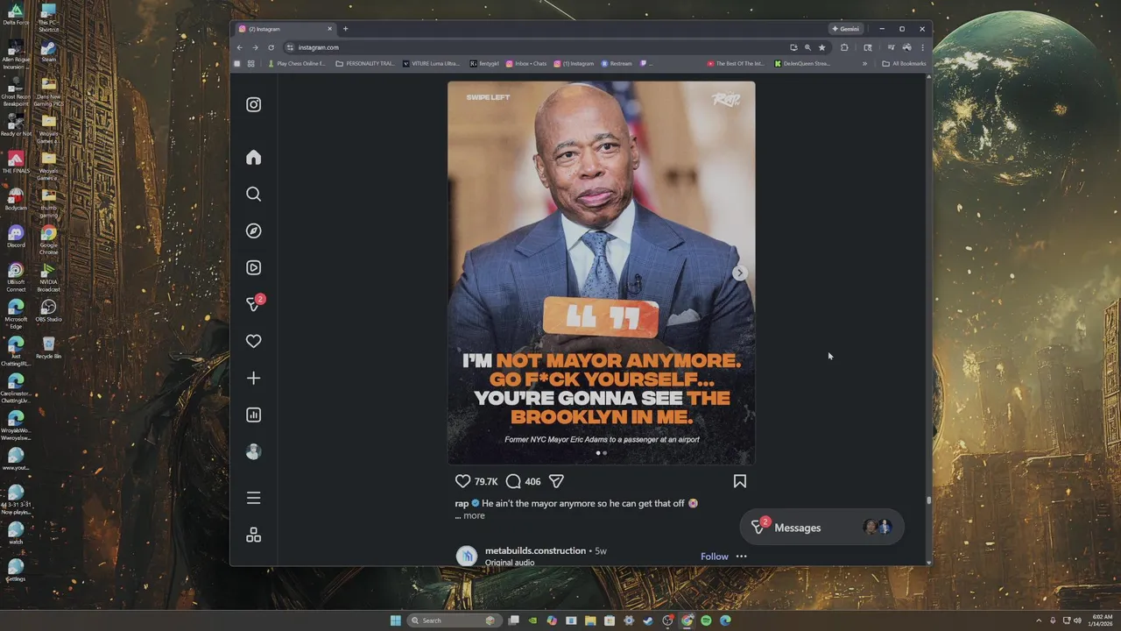Open the floating Messages panel

(x=821, y=528)
